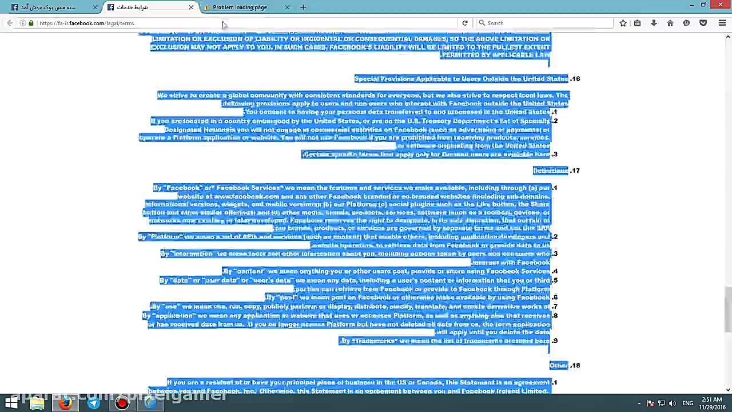Click the volume speaker tray icon
The height and width of the screenshot is (412, 732).
click(673, 403)
